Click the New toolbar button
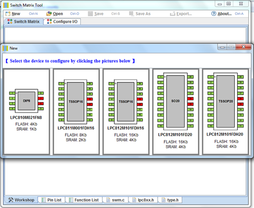This screenshot has height=208, width=254. tap(13, 14)
